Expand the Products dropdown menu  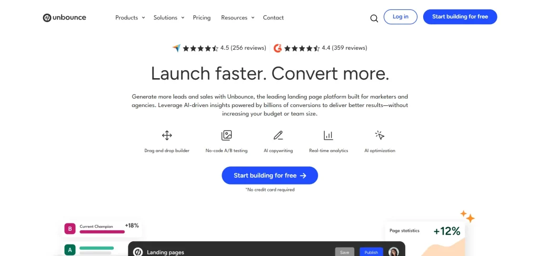(x=130, y=17)
